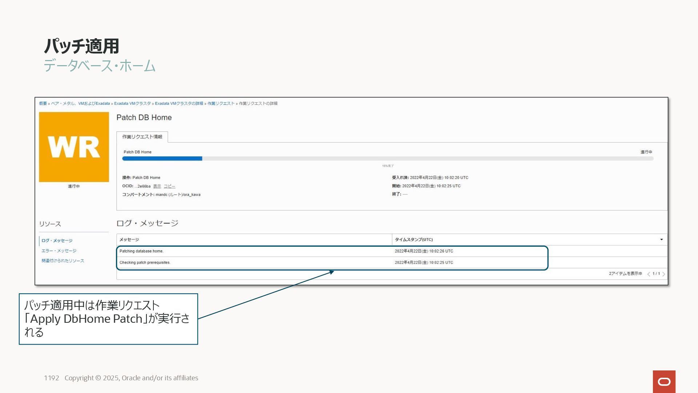The width and height of the screenshot is (698, 393).
Task: Click 概要 breadcrumb link
Action: coord(43,103)
